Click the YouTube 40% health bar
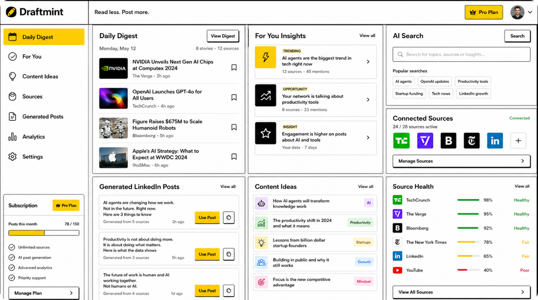Image resolution: width=538 pixels, height=300 pixels. 469,270
